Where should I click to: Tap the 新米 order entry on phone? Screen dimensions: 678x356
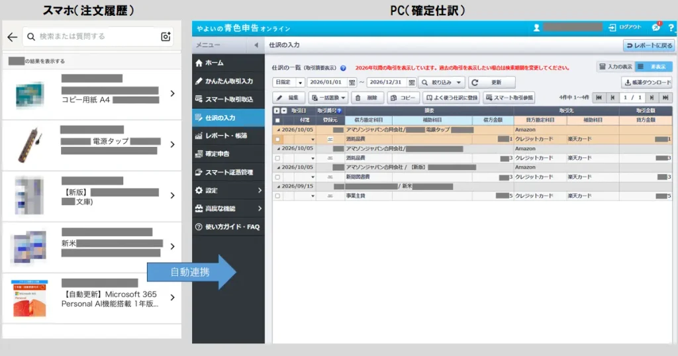point(91,247)
